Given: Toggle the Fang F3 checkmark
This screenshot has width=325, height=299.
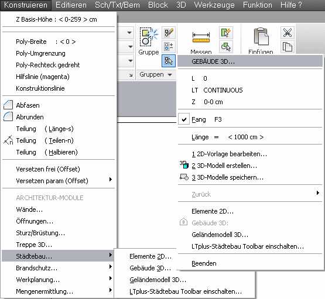Looking at the screenshot, I should click(x=184, y=119).
